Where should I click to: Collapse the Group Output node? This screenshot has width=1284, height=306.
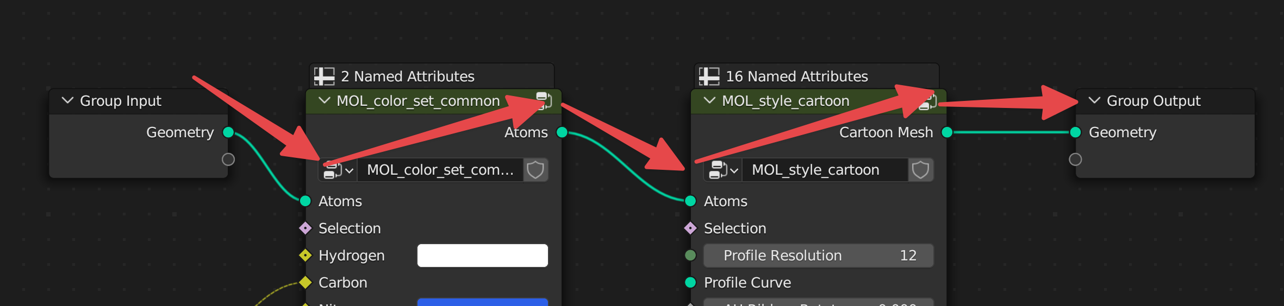click(1095, 101)
